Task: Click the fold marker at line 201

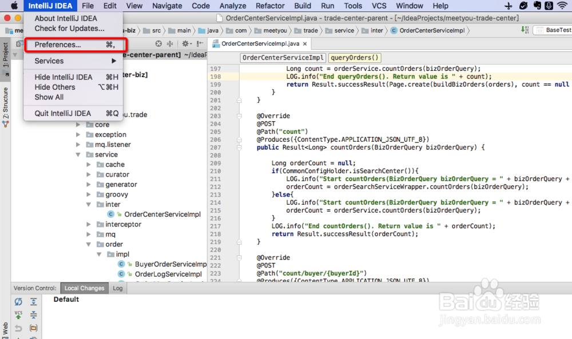Action: coord(239,100)
